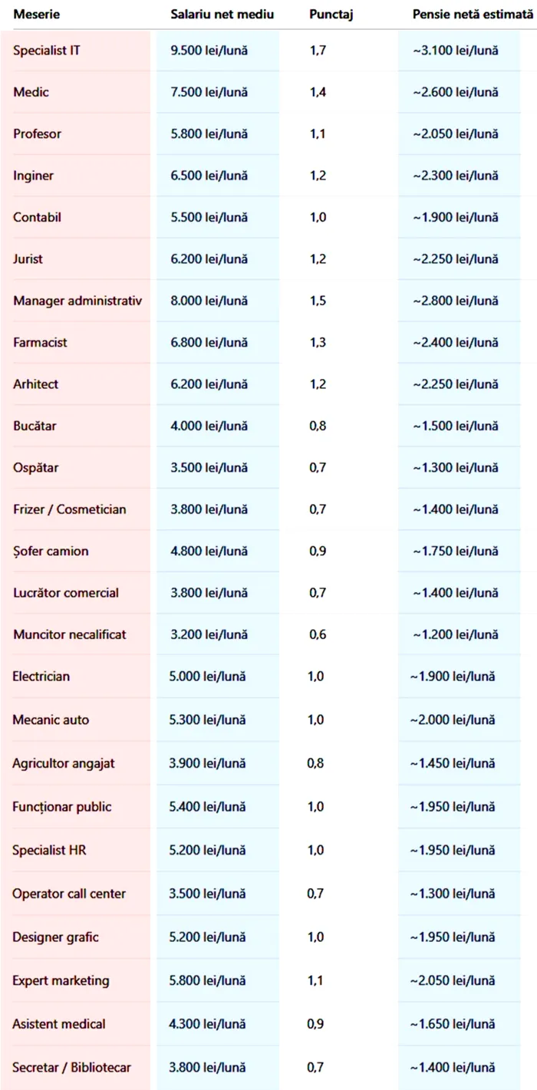Click the Medic profession cell
537x1090 pixels.
pyautogui.click(x=31, y=92)
